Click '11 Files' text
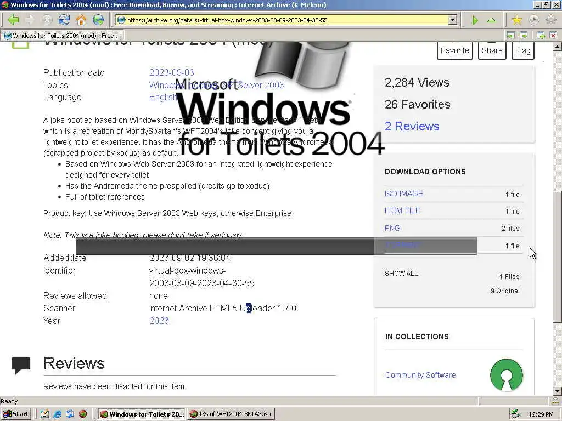The height and width of the screenshot is (421, 562). (508, 277)
